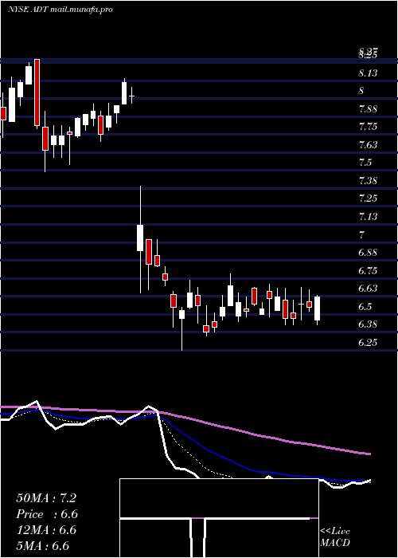Select the 7.38 price axis label

coord(368,181)
